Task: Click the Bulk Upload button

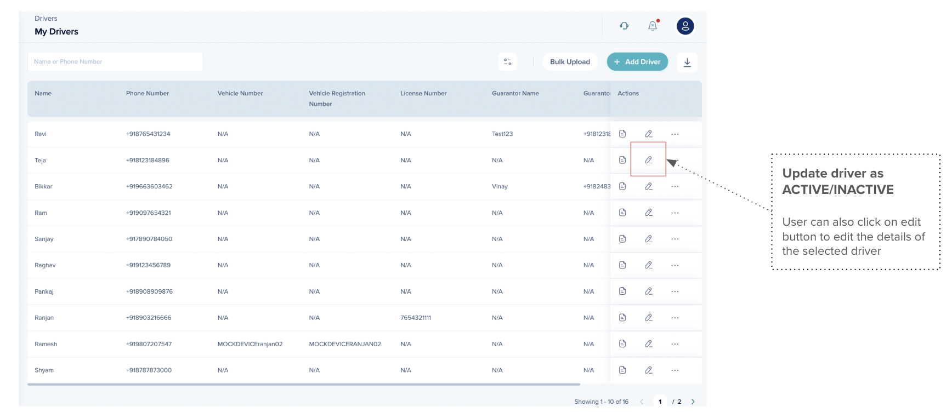Action: (570, 62)
